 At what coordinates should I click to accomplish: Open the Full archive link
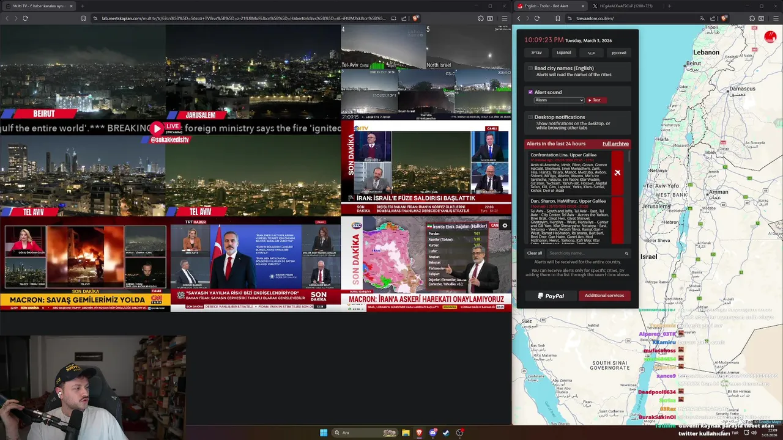[615, 144]
